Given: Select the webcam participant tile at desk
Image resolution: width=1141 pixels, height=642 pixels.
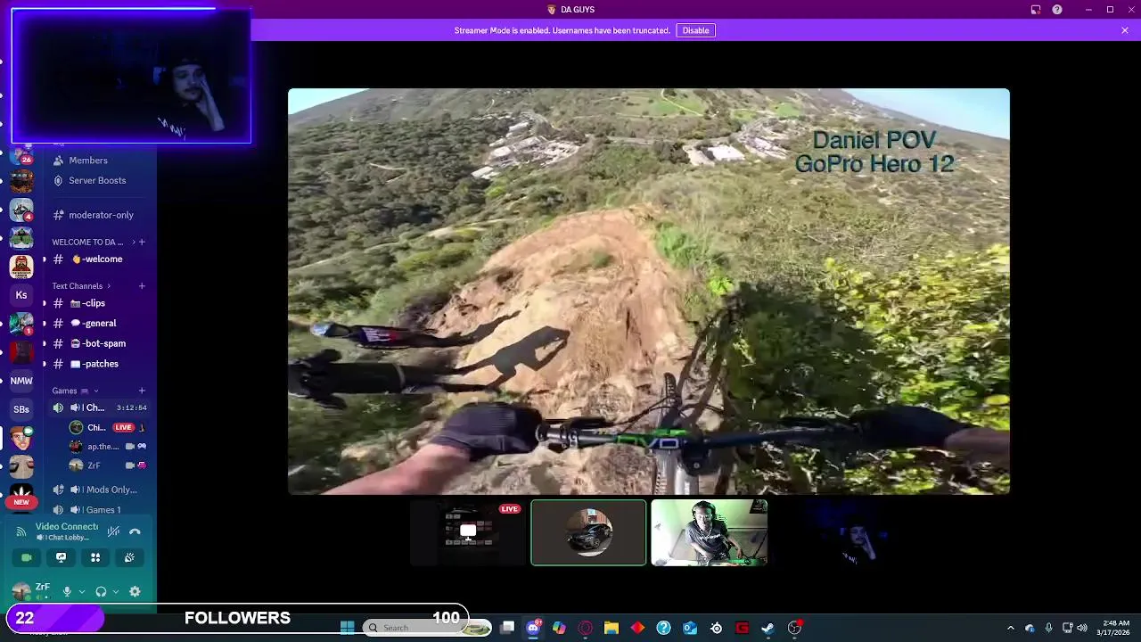Looking at the screenshot, I should coord(709,532).
